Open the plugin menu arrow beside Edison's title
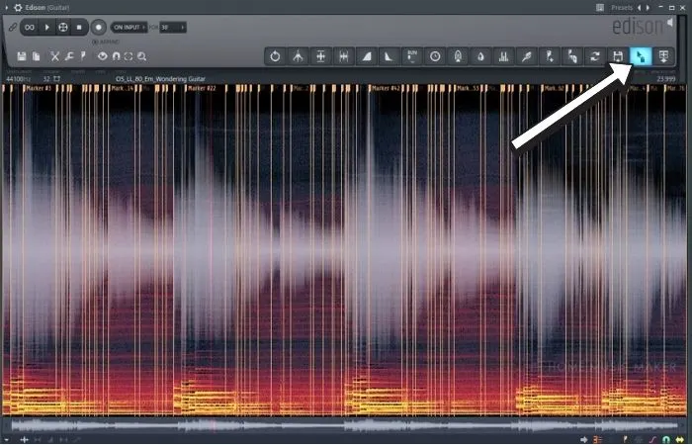 [6, 8]
